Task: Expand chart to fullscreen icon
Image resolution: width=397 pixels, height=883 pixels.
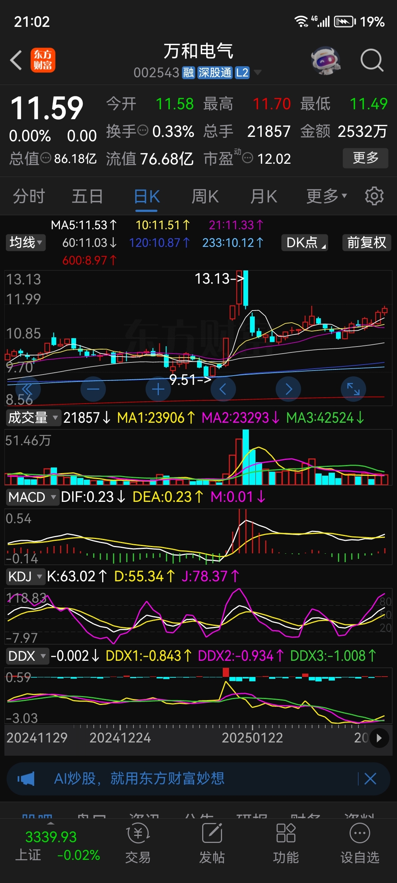Action: (354, 389)
